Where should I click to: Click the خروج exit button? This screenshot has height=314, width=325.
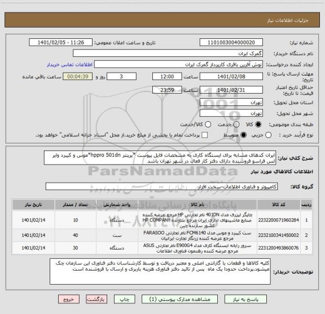click(x=69, y=299)
